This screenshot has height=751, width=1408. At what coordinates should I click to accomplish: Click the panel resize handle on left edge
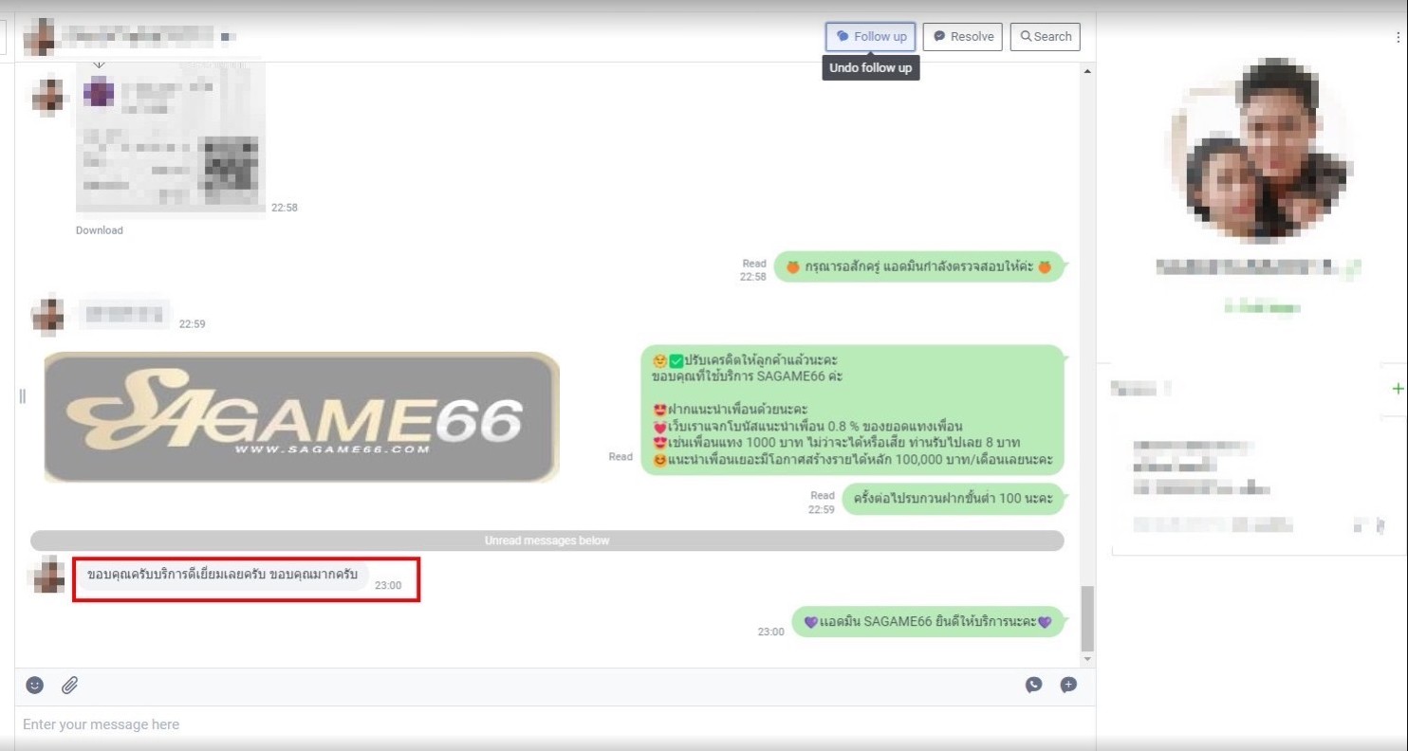pyautogui.click(x=23, y=396)
